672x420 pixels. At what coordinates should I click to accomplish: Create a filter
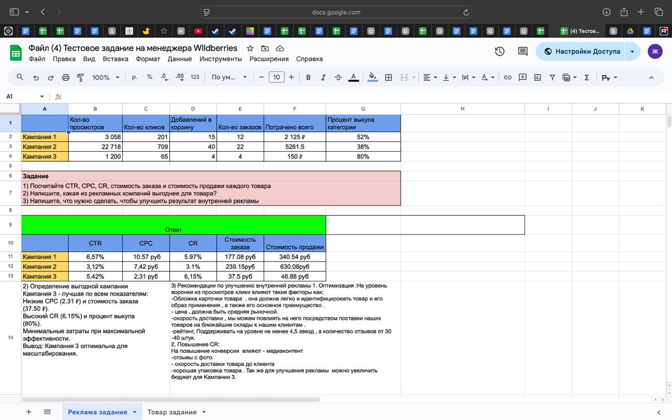[x=552, y=77]
